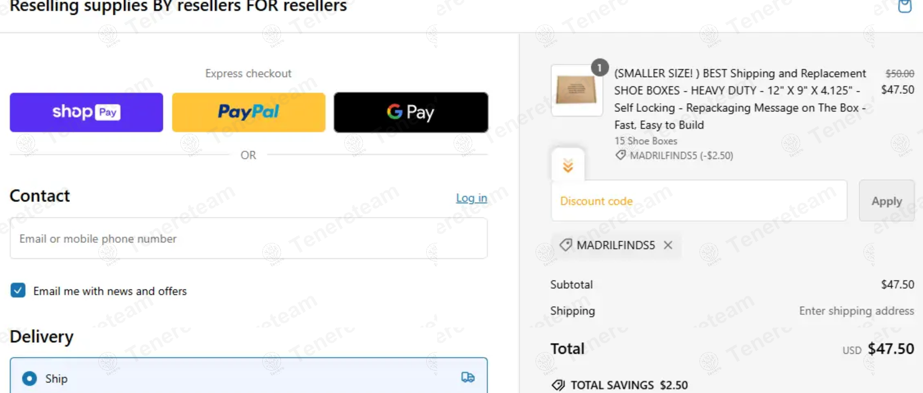This screenshot has width=923, height=393.
Task: Open the shopping cart bag icon
Action: point(905,6)
